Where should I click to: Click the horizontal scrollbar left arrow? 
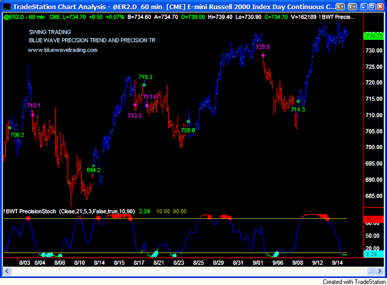(7, 271)
